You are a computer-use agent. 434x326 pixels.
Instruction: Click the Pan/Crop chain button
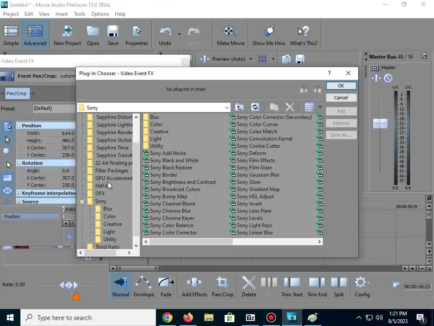coord(17,93)
